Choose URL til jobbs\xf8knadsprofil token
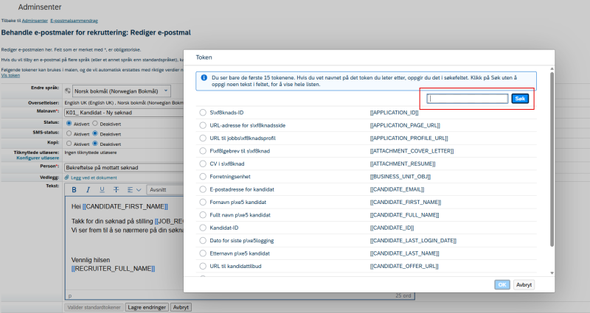This screenshot has height=313, width=590. [203, 138]
